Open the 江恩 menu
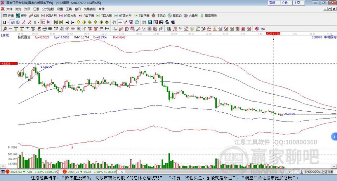 click(36, 9)
